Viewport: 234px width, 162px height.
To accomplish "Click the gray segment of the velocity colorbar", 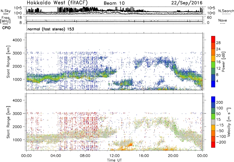I will [x=213, y=122].
